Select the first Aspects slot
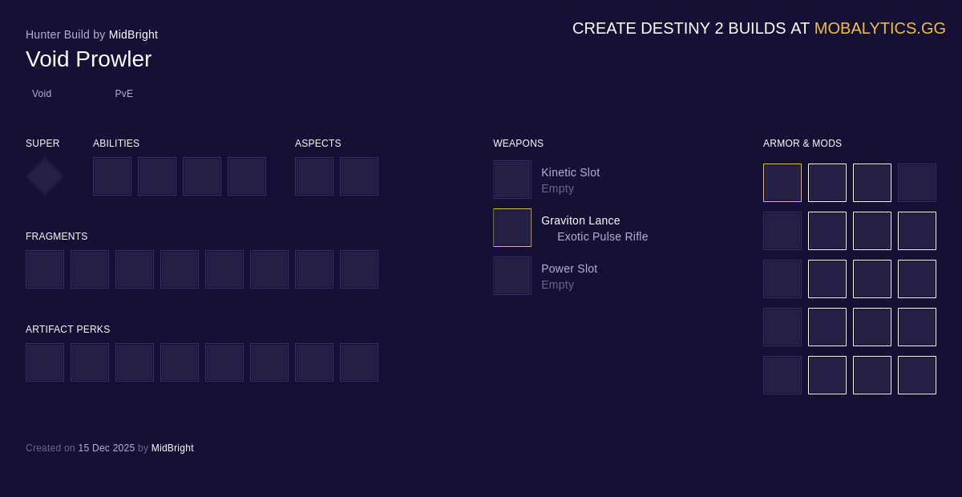 pyautogui.click(x=314, y=176)
